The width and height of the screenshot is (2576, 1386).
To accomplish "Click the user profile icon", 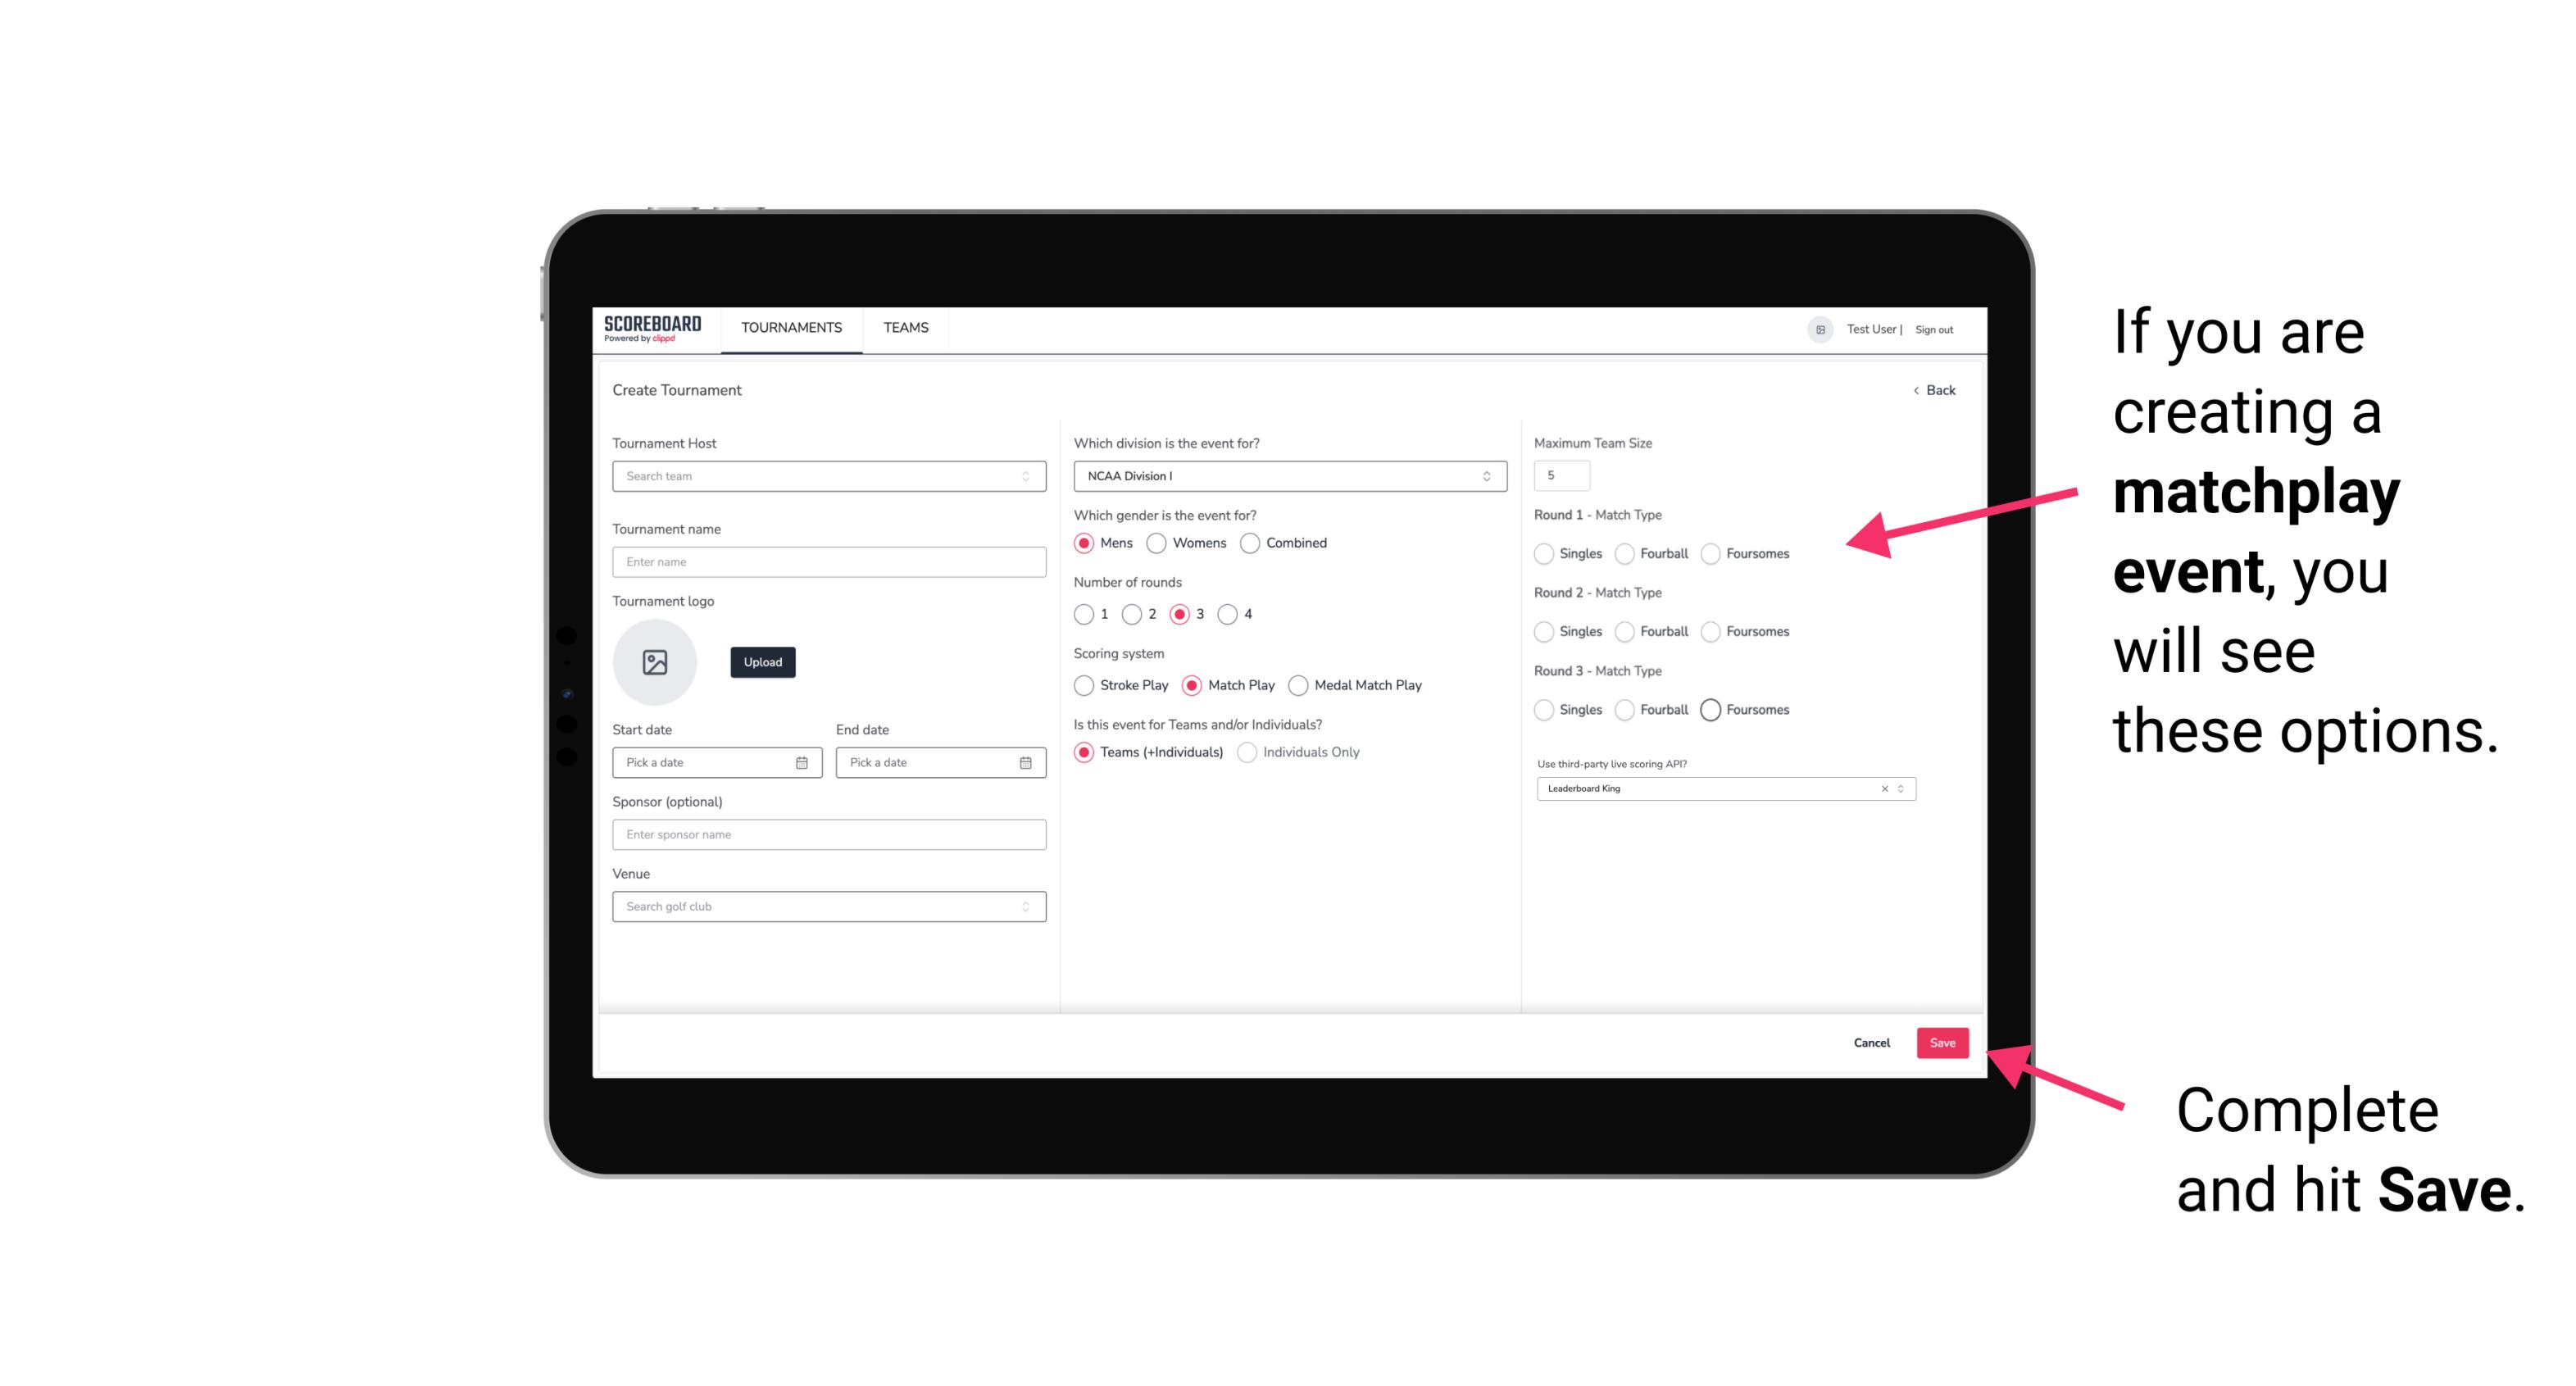I will tap(1817, 328).
